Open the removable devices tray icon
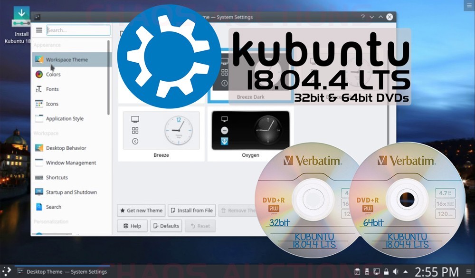This screenshot has width=475, height=278. click(x=367, y=271)
